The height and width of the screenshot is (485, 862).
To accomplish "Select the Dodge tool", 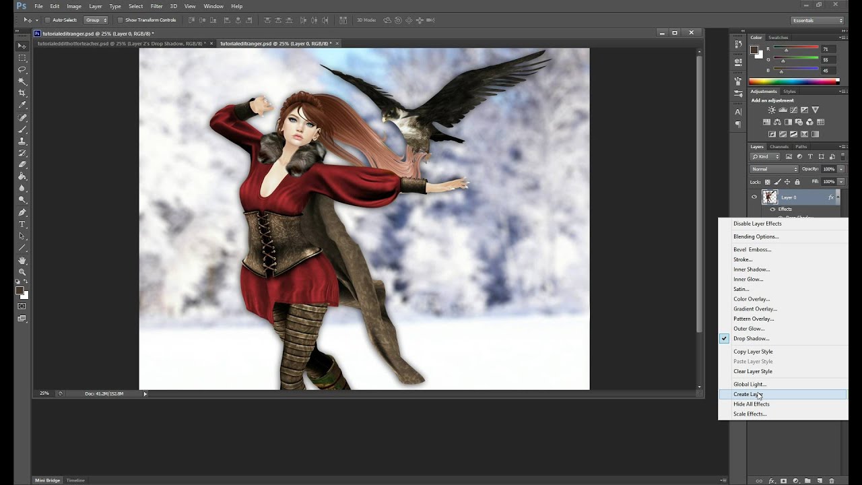I will tap(22, 200).
